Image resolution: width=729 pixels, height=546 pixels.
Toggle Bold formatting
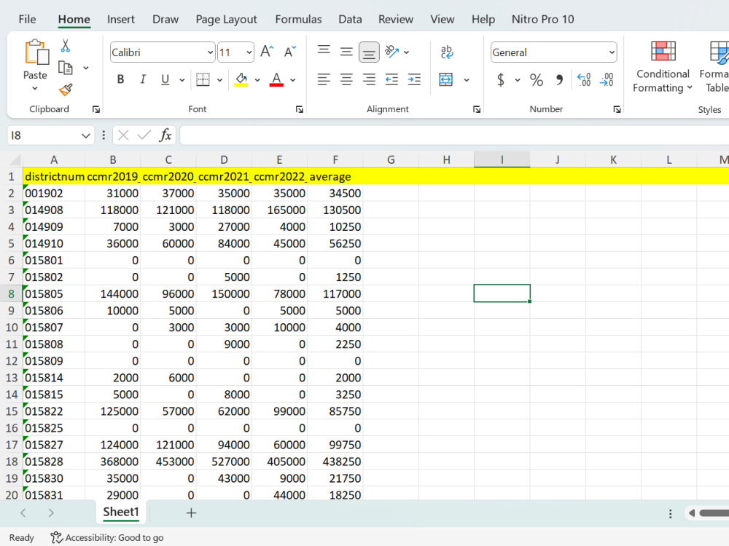[x=120, y=79]
